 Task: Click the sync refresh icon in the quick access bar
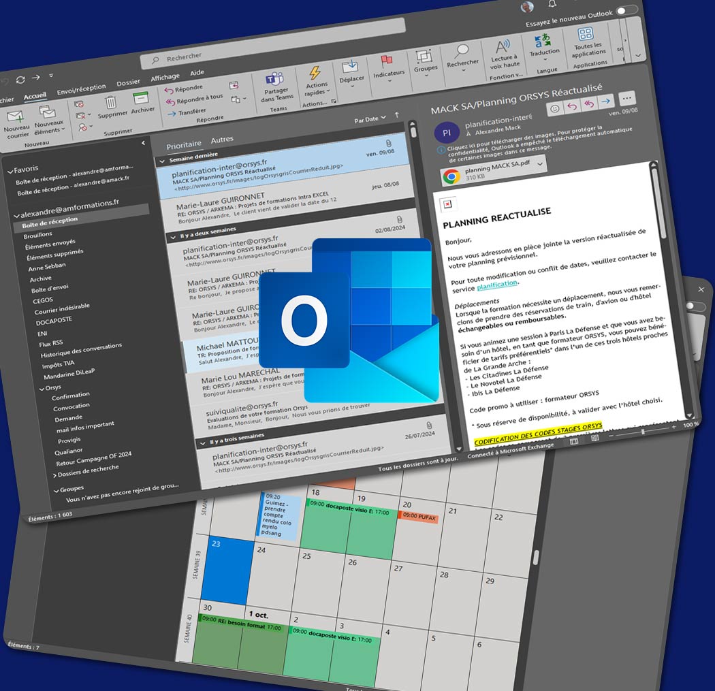coord(20,80)
